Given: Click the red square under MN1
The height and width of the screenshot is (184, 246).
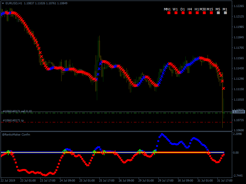Looking at the screenshot, I should [x=169, y=13].
